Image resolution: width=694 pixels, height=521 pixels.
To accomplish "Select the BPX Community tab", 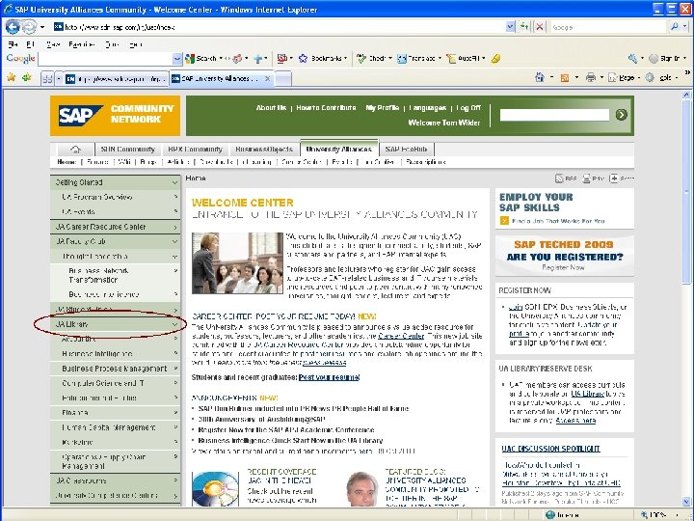I will click(195, 150).
